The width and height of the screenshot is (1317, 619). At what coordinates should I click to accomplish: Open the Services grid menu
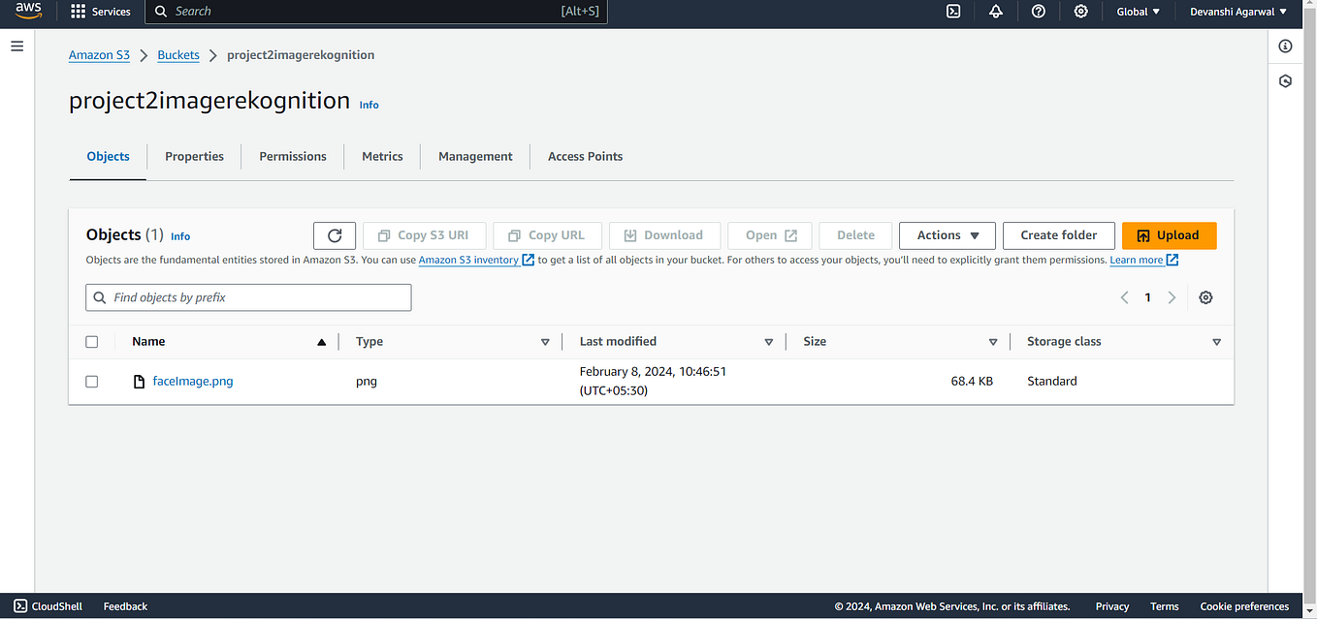tap(101, 12)
